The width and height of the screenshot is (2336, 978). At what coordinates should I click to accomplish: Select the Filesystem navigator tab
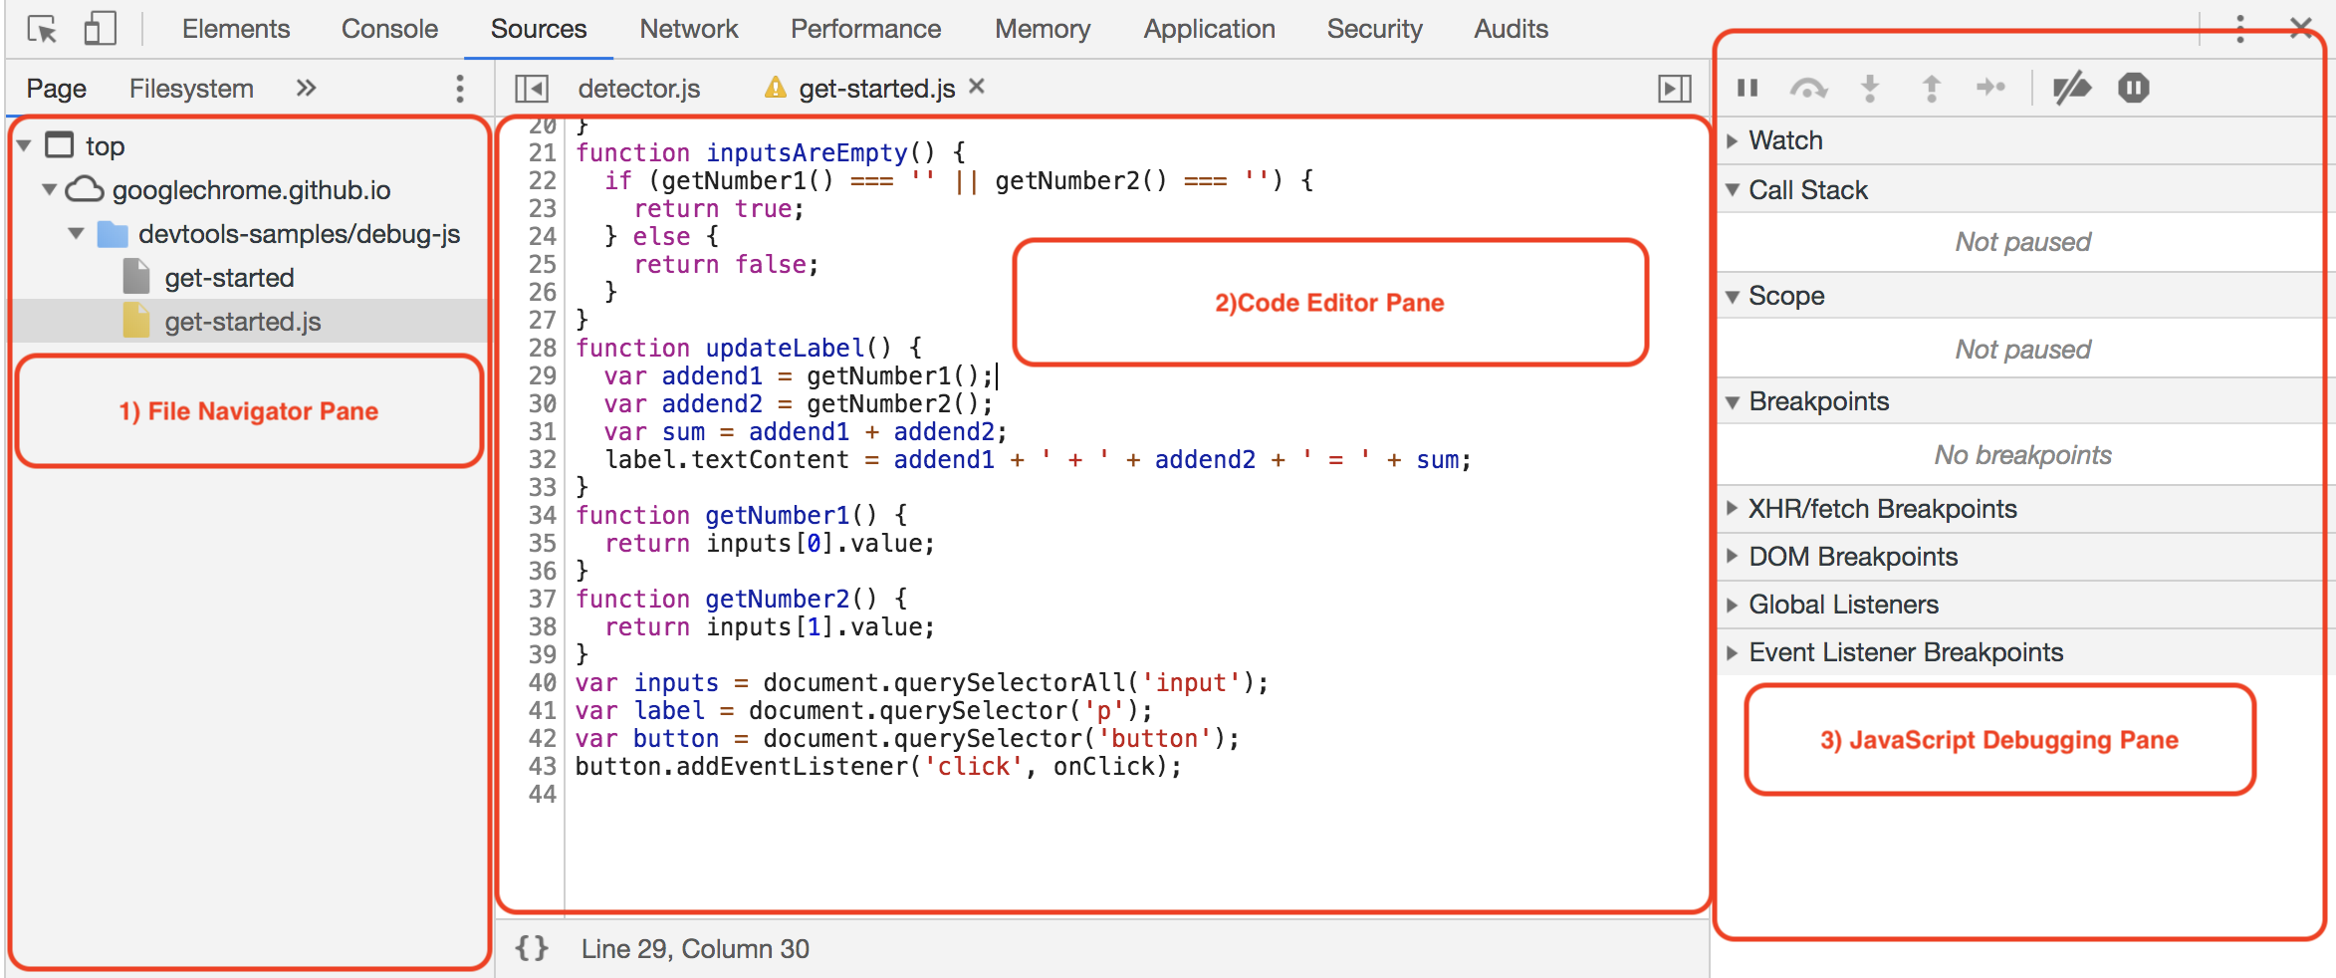[x=191, y=89]
